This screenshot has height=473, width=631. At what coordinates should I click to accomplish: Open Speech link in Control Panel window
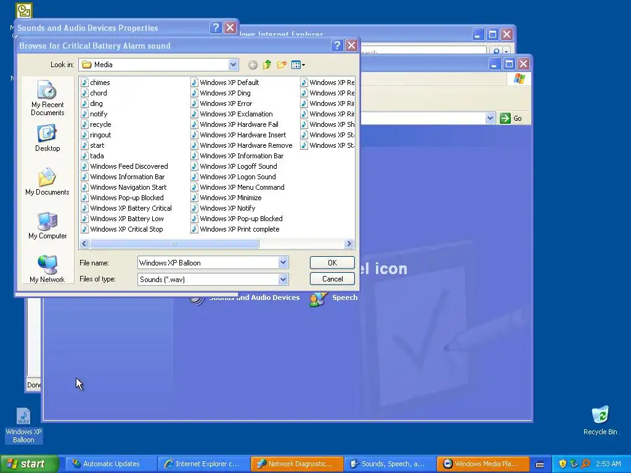[344, 297]
